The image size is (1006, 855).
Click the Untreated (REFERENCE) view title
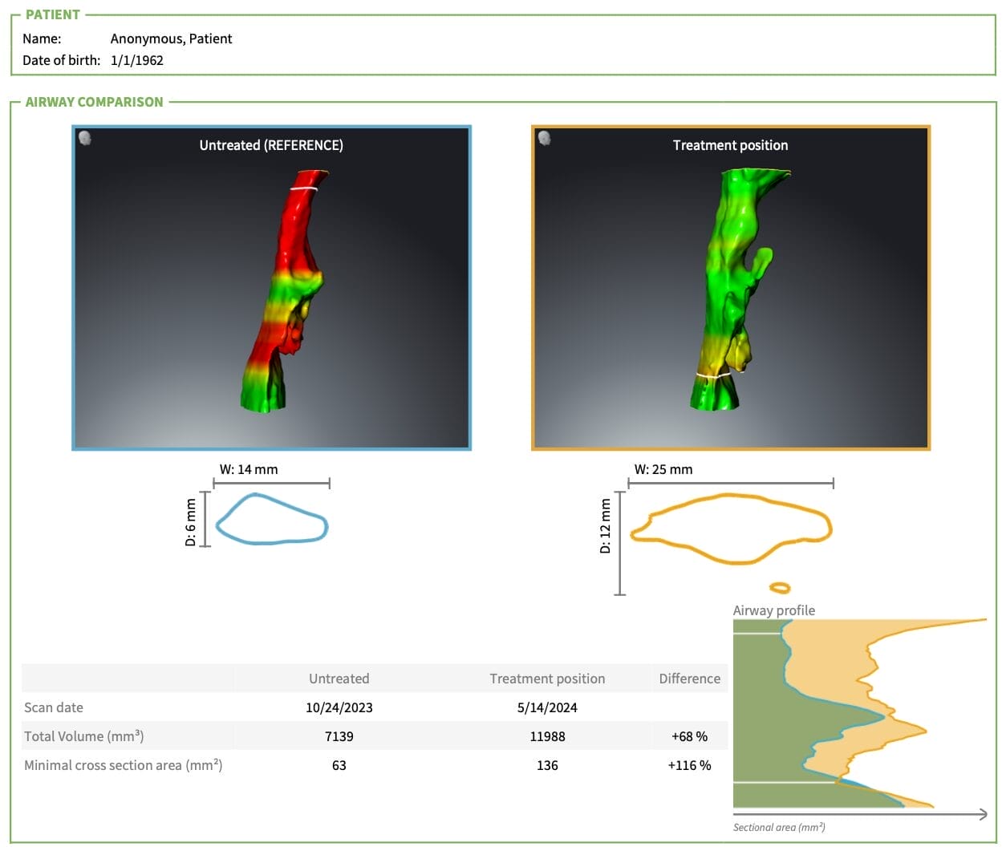pos(271,145)
